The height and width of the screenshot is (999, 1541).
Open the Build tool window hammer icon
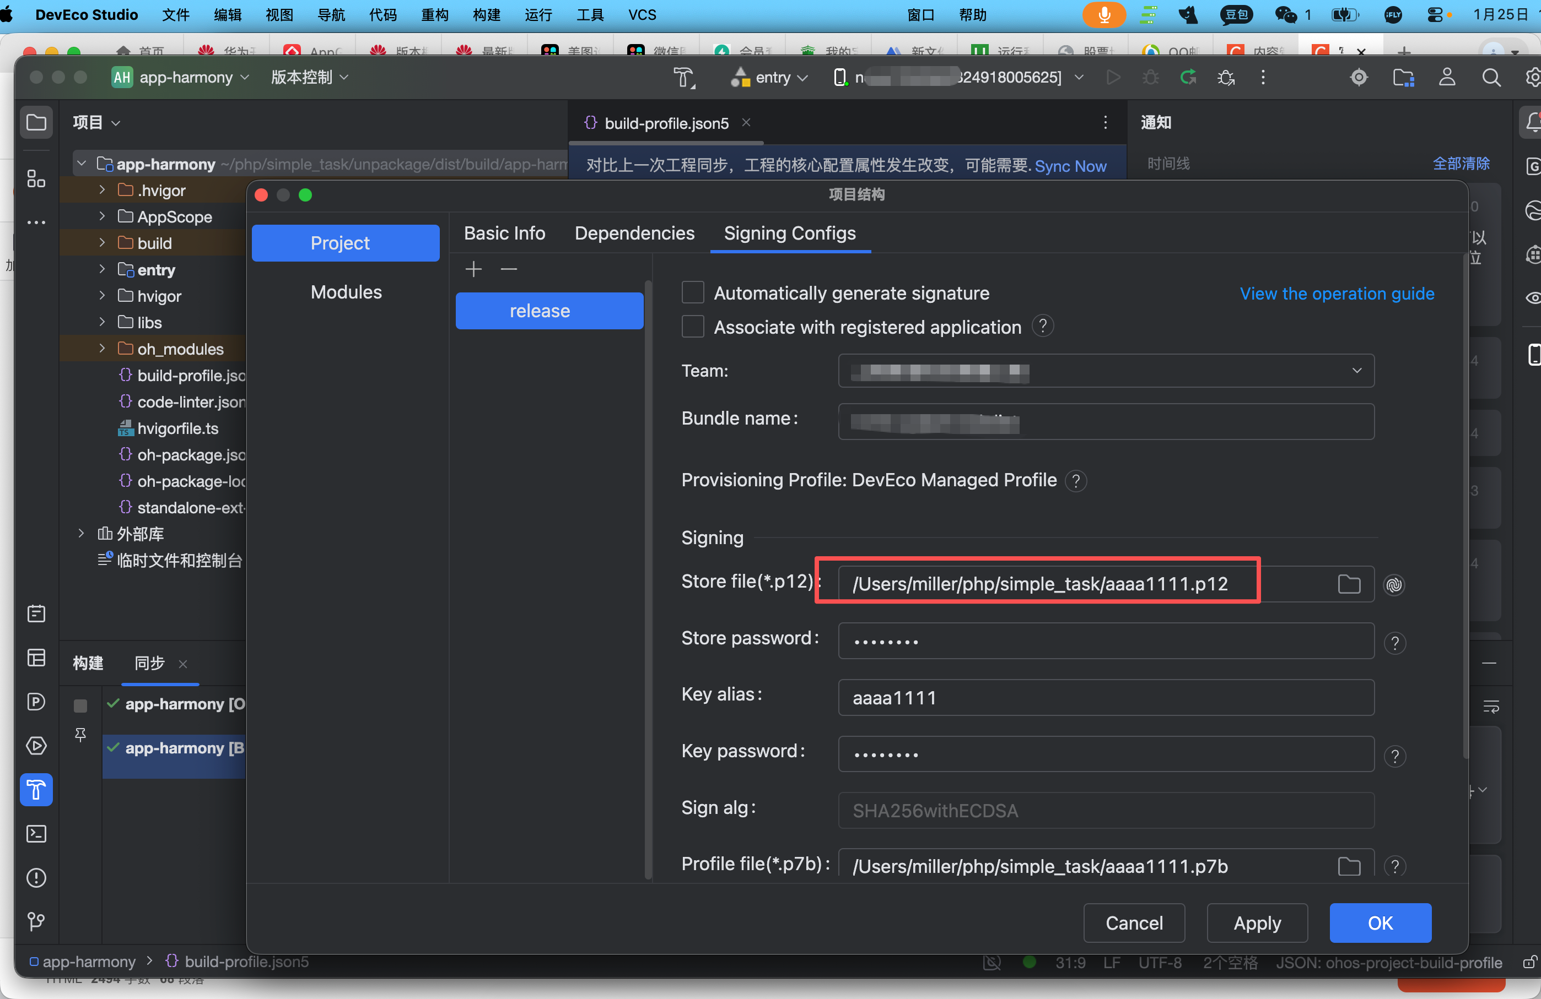click(36, 789)
